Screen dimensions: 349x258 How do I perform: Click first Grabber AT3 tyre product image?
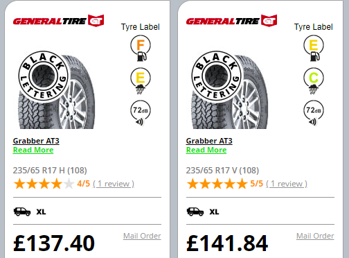click(57, 90)
